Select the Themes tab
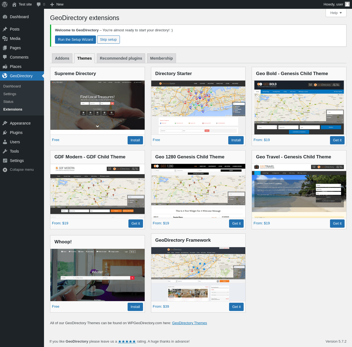 point(84,58)
